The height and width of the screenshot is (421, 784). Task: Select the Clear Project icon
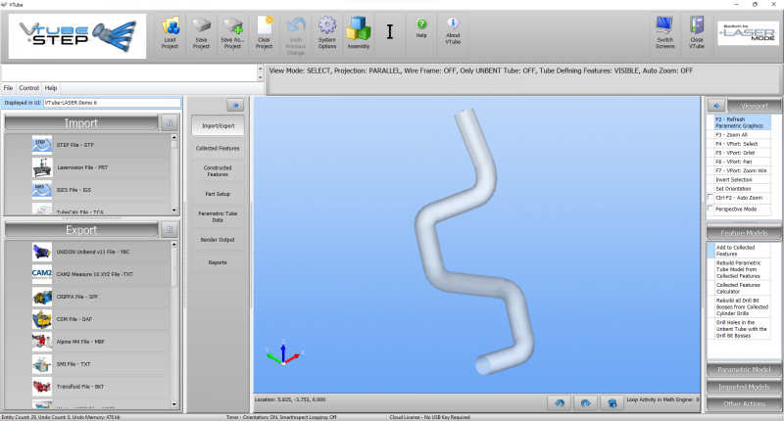[264, 34]
